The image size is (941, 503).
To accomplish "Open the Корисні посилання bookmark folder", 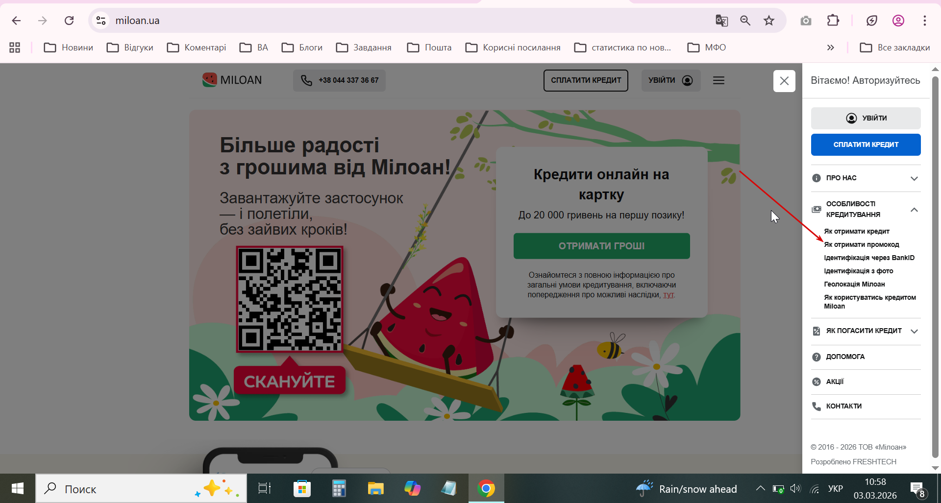I will pos(513,48).
